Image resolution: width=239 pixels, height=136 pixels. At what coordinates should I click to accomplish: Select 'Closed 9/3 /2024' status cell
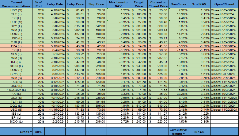tap(224, 74)
